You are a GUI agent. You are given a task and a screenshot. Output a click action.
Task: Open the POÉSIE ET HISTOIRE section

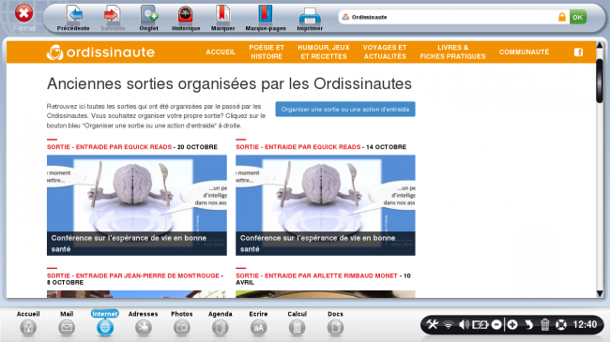(267, 52)
